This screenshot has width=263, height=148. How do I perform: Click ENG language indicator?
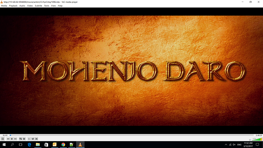tap(239, 145)
